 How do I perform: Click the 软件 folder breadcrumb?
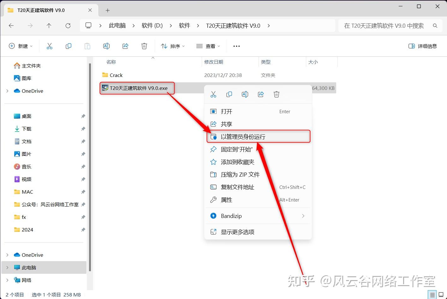coord(184,26)
